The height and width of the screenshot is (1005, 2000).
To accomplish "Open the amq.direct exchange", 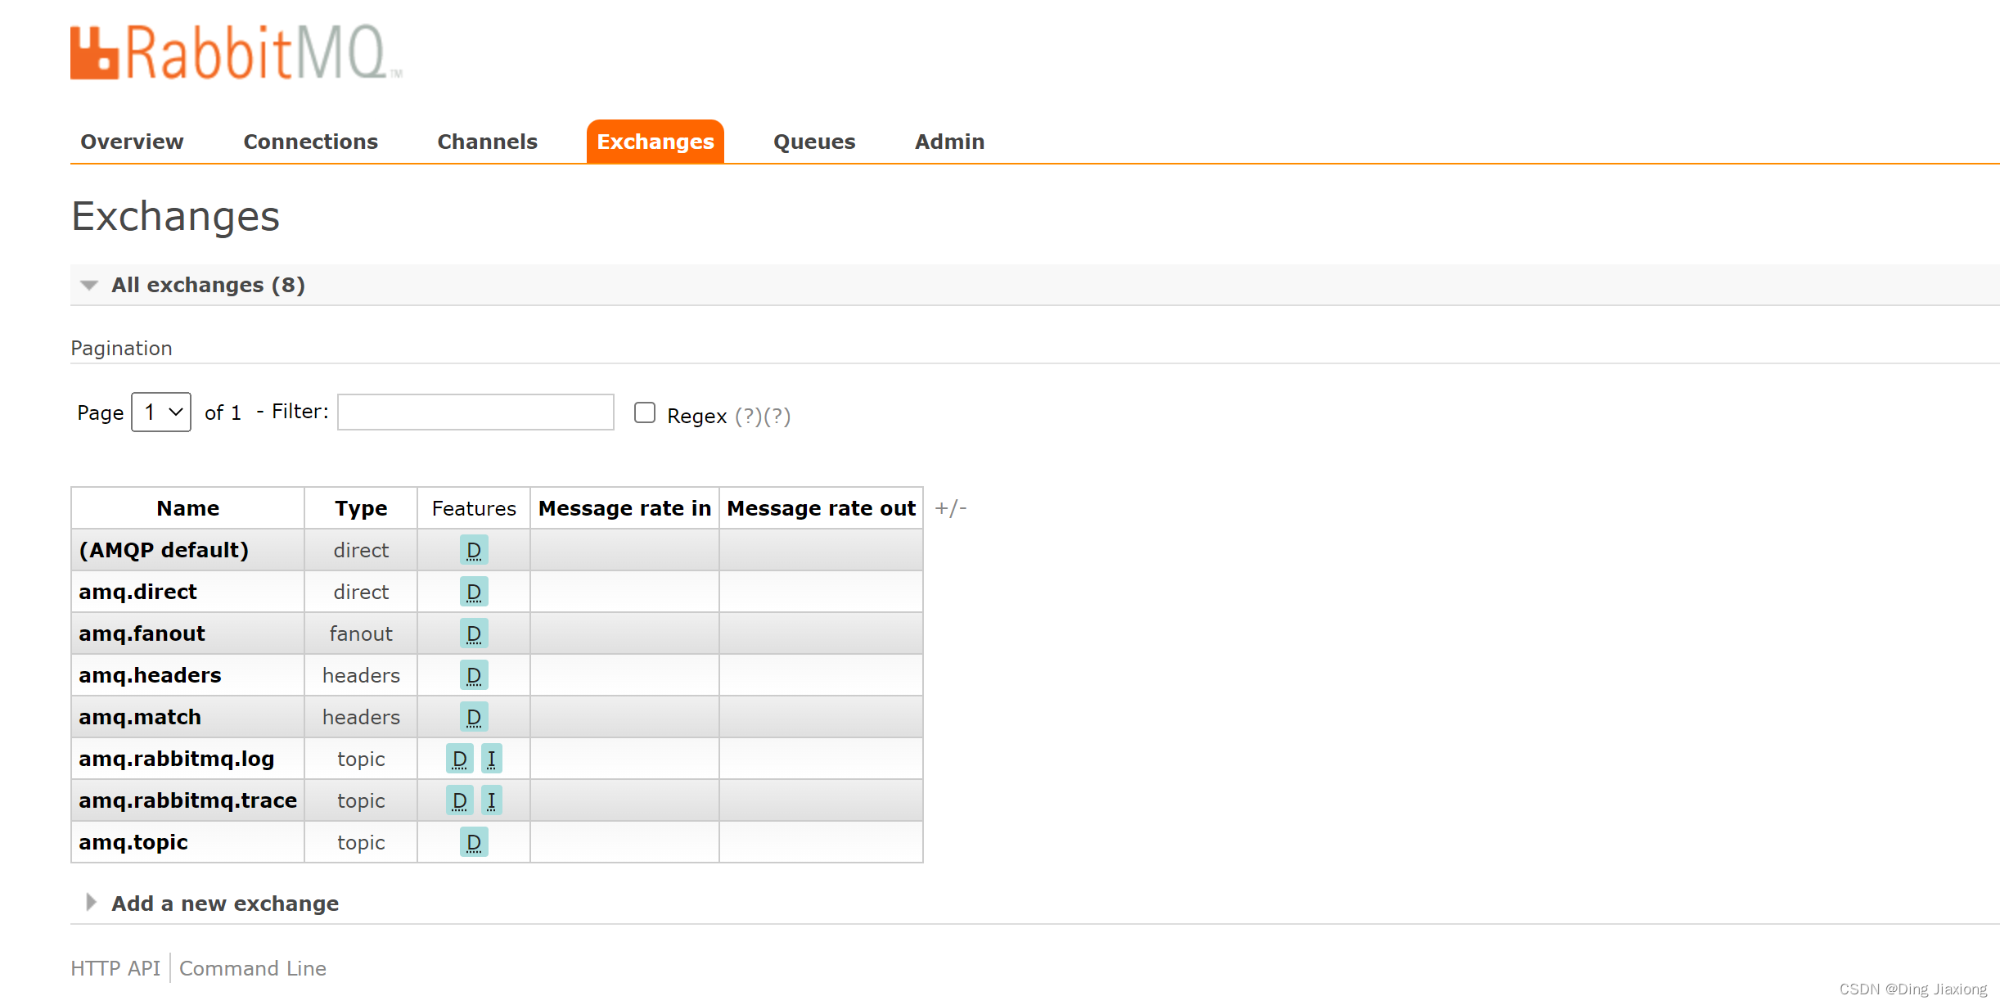I will (137, 592).
